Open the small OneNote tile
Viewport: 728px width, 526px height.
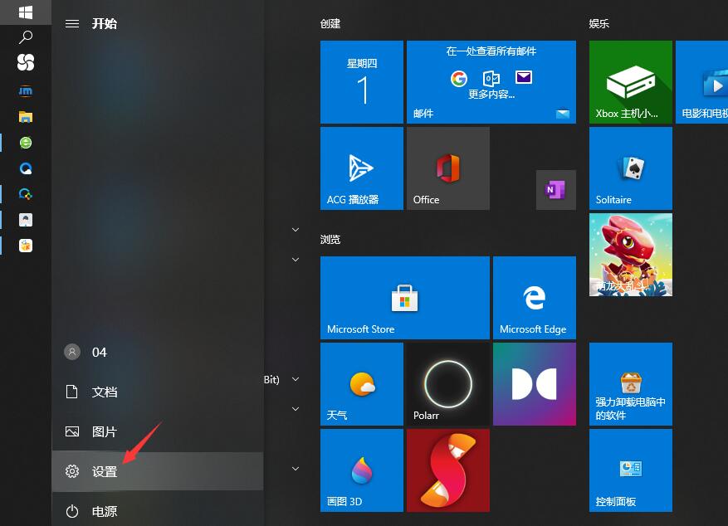[x=555, y=190]
